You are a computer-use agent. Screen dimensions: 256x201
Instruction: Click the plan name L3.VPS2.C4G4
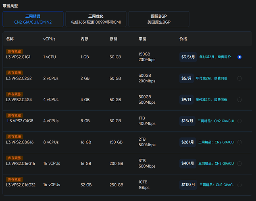pos(19,100)
